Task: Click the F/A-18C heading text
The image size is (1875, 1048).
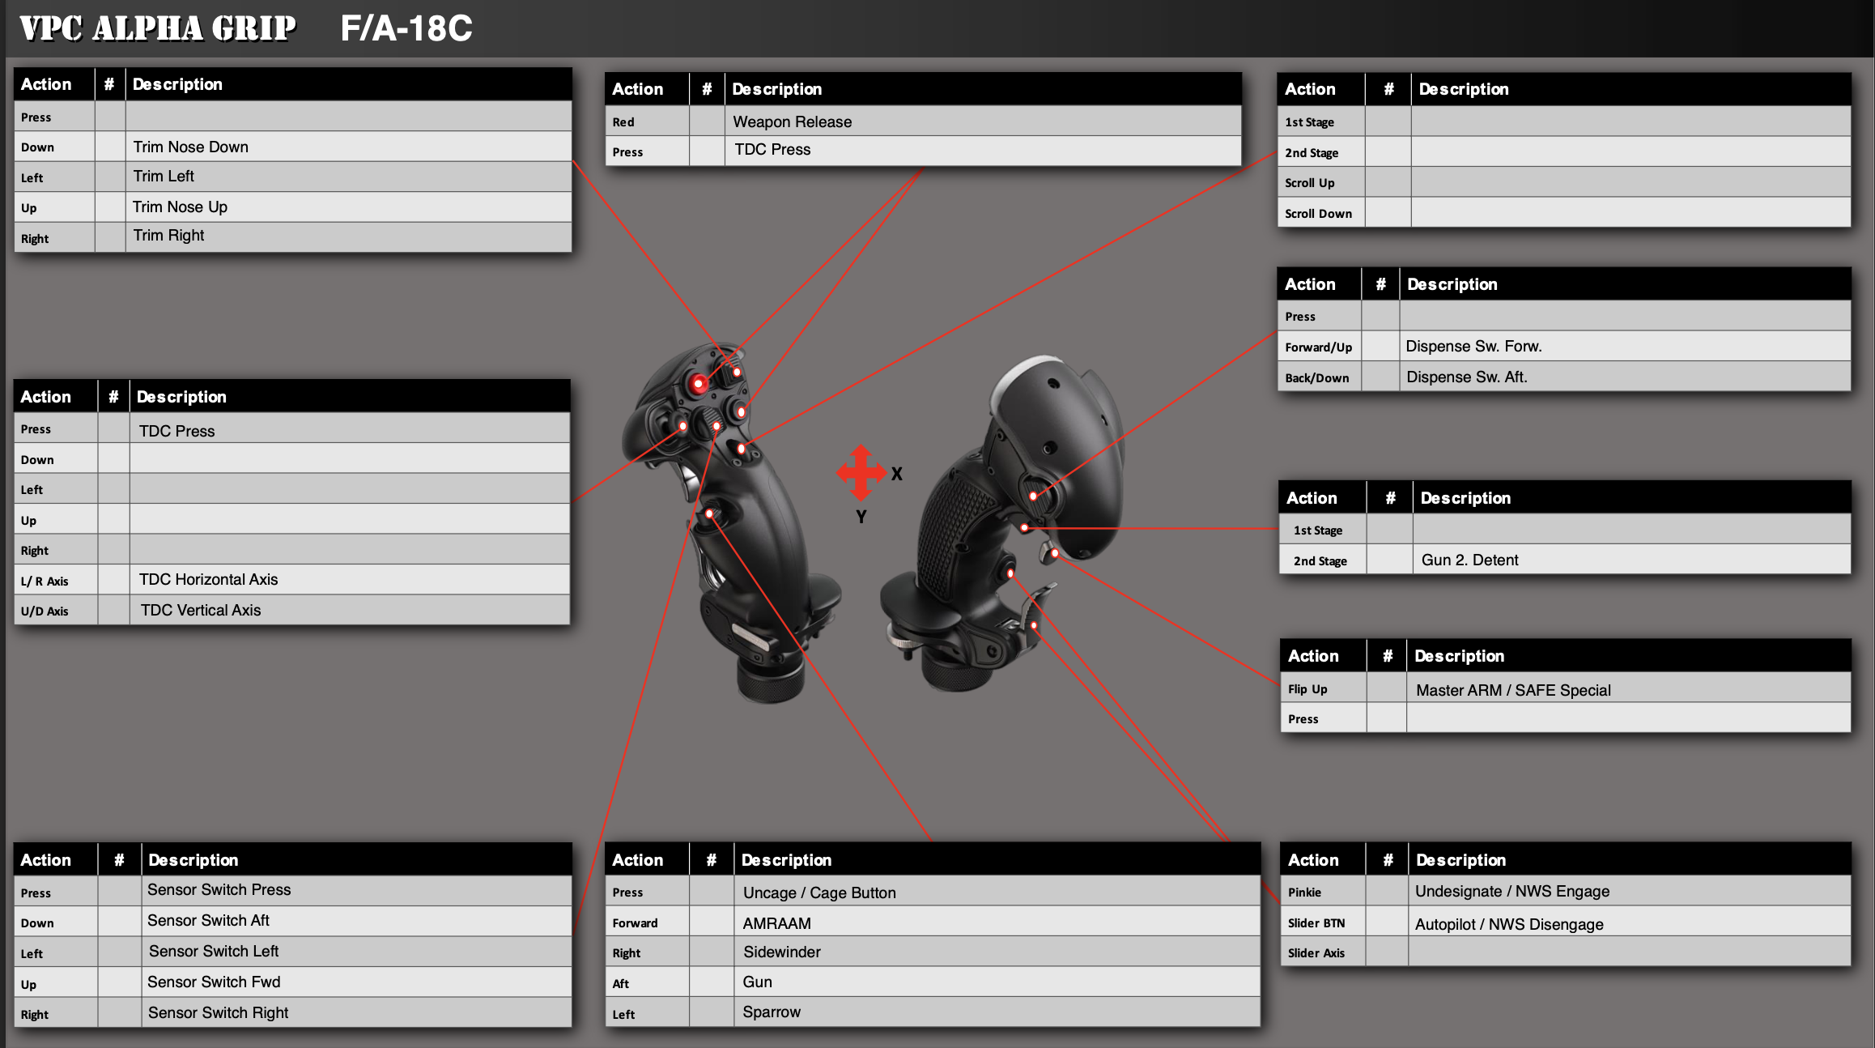Action: point(406,28)
